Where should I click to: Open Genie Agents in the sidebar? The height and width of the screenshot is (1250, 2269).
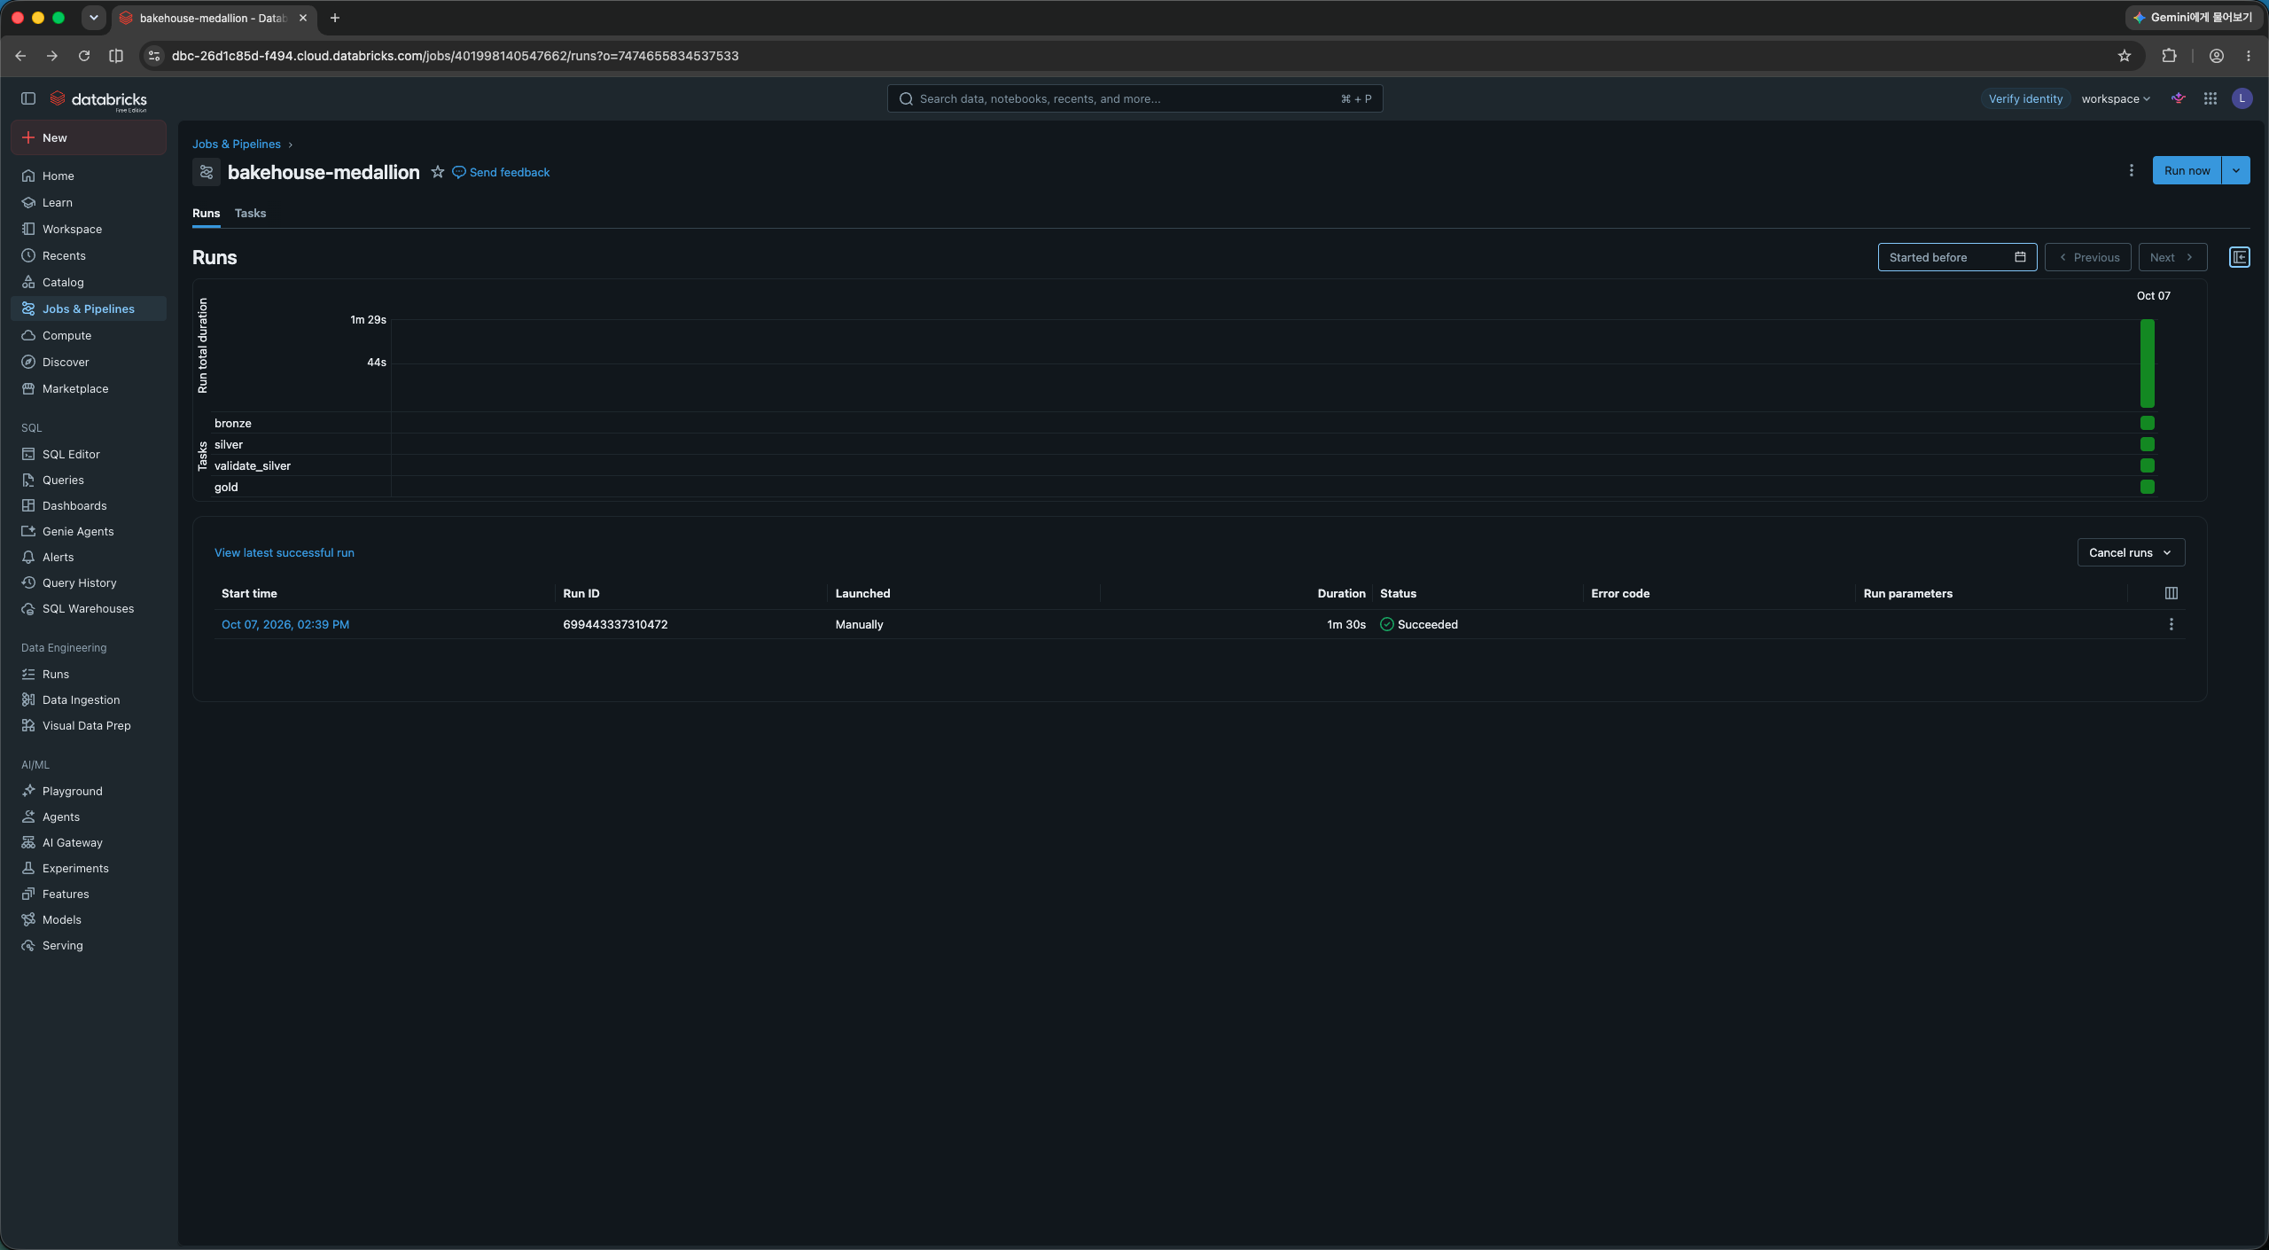point(88,531)
